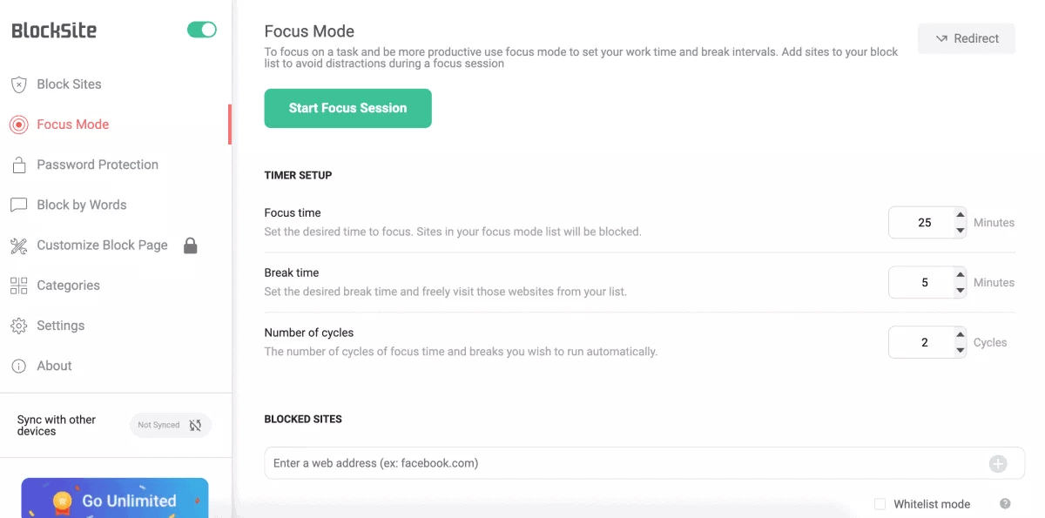Switch to Password Protection section

(98, 165)
